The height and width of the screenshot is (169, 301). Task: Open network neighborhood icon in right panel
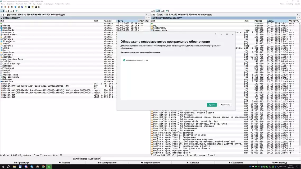pyautogui.click(x=167, y=11)
